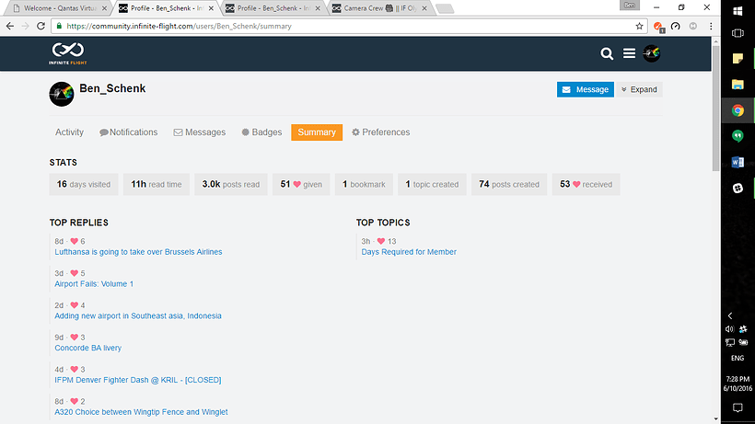Screen dimensions: 755x424
Task: Open Sticky Notes from the taskbar
Action: click(738, 58)
